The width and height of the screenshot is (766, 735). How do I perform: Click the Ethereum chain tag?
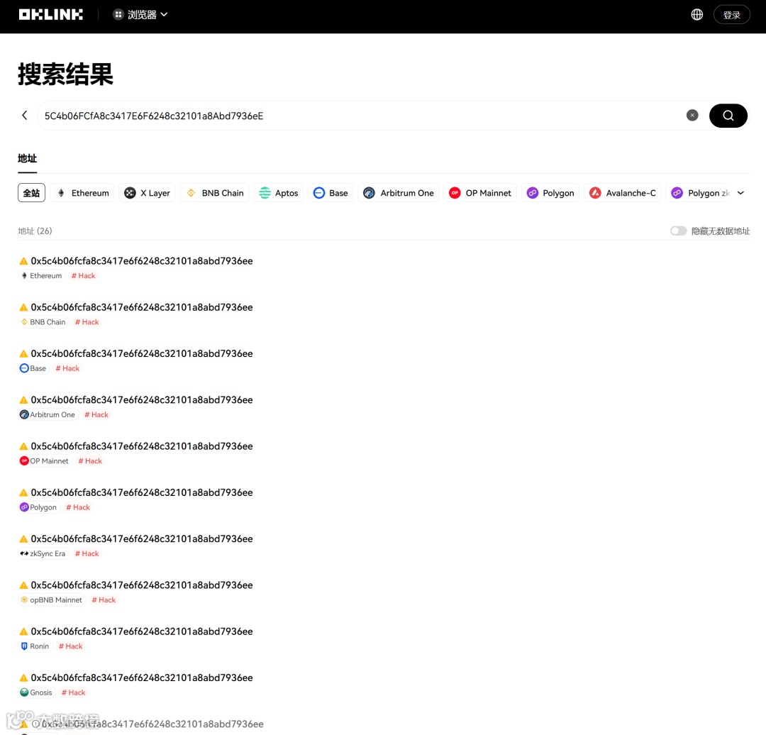click(42, 275)
